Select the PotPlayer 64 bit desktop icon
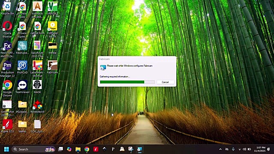274x154 pixels. coord(52,30)
